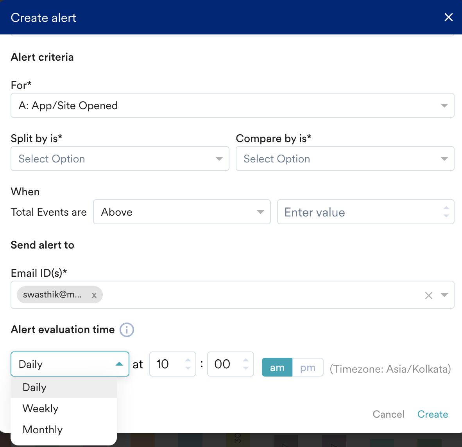Cancel the alert creation
Screen dimensions: 462x447
click(388, 415)
